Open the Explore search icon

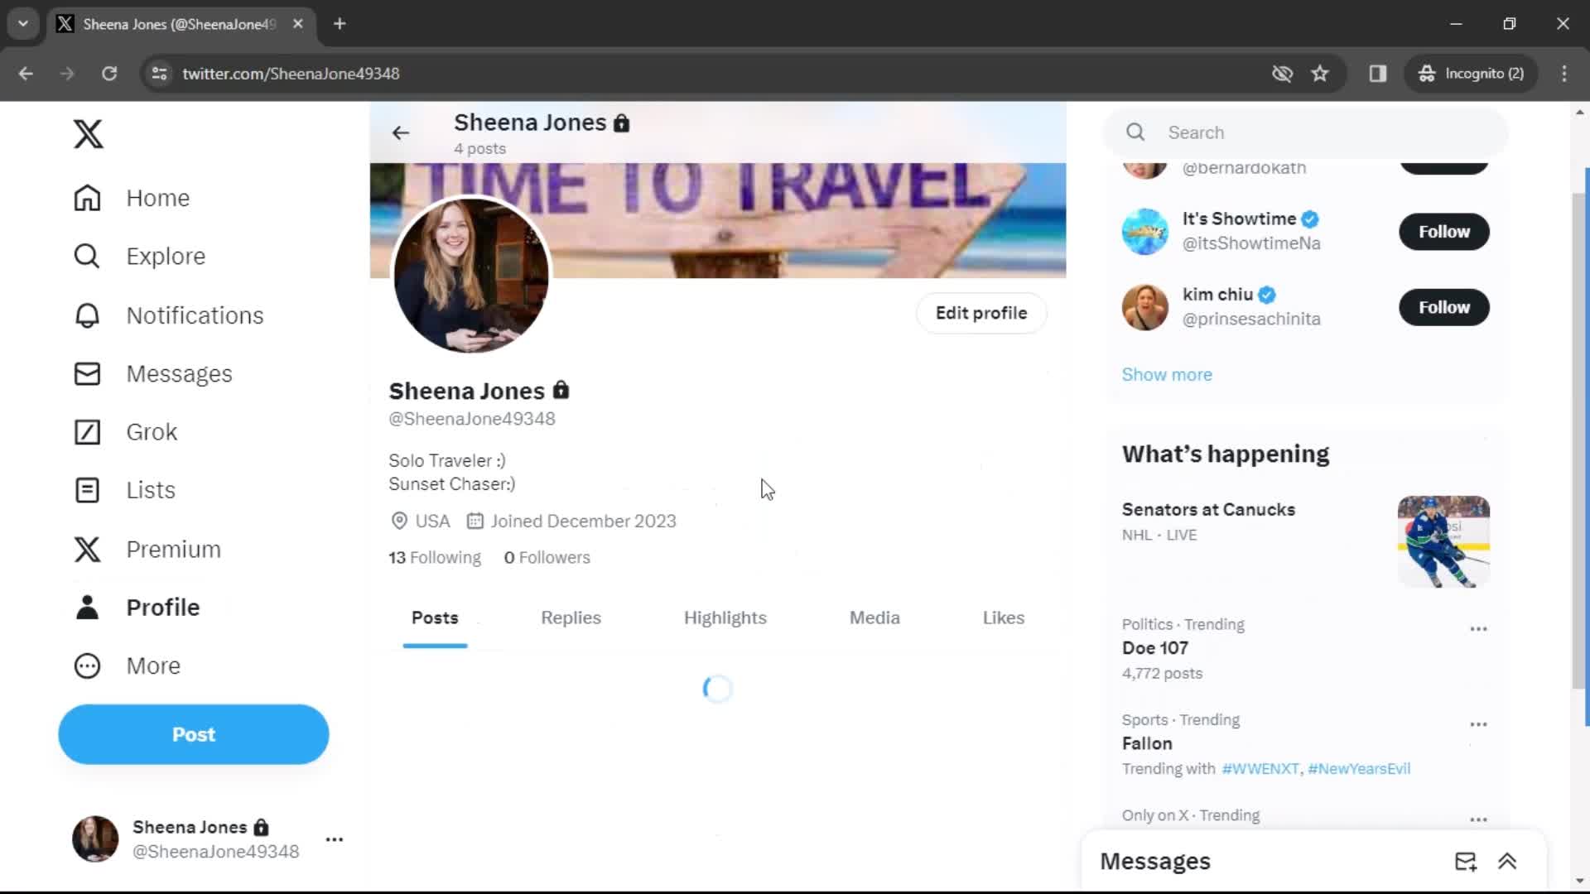point(87,256)
